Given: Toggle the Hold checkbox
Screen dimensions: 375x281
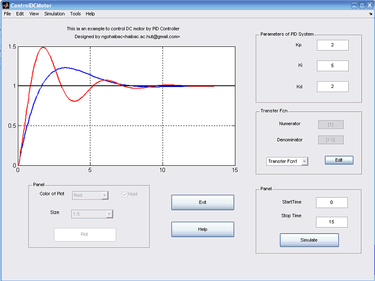Looking at the screenshot, I should point(124,194).
